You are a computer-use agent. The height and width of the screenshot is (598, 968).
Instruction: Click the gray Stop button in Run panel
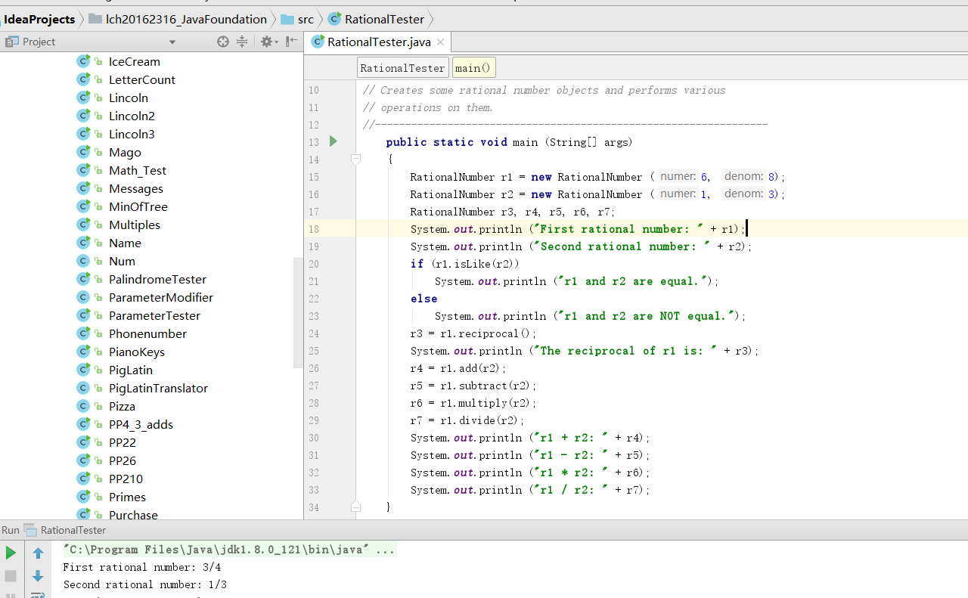[11, 576]
